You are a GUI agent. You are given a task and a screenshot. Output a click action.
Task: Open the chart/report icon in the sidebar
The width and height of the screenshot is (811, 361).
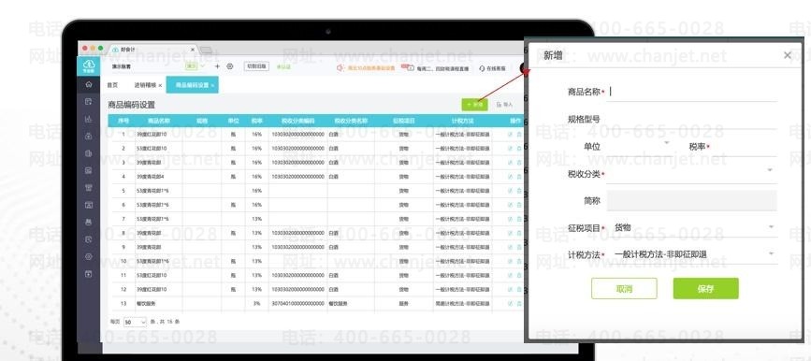pos(89,119)
